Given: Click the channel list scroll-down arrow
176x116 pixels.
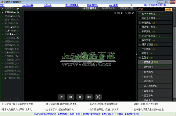Looking at the screenshot, I should pyautogui.click(x=174, y=100).
